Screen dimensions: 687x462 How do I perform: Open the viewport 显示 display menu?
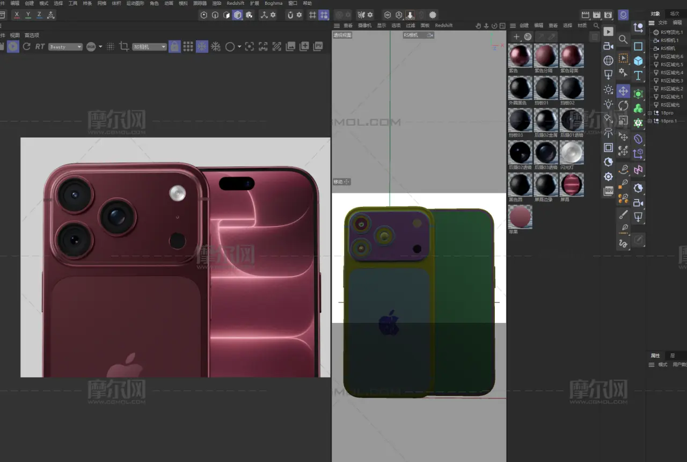pyautogui.click(x=381, y=25)
